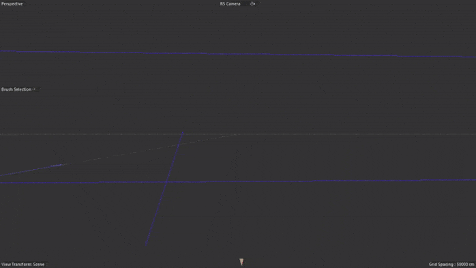Viewport: 476px width, 268px height.
Task: Click the Brush Selection label
Action: pos(16,89)
